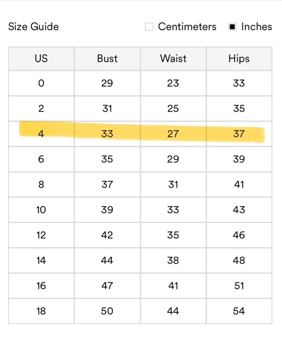Click the US size 2 cell

pyautogui.click(x=41, y=108)
